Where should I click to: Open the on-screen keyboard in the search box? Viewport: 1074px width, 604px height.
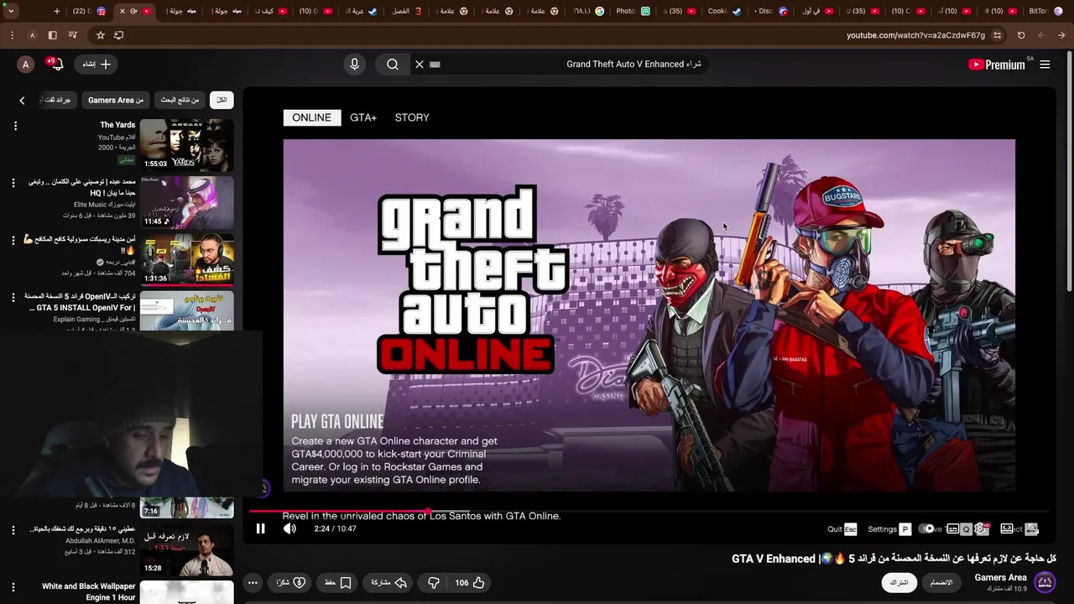pyautogui.click(x=435, y=65)
